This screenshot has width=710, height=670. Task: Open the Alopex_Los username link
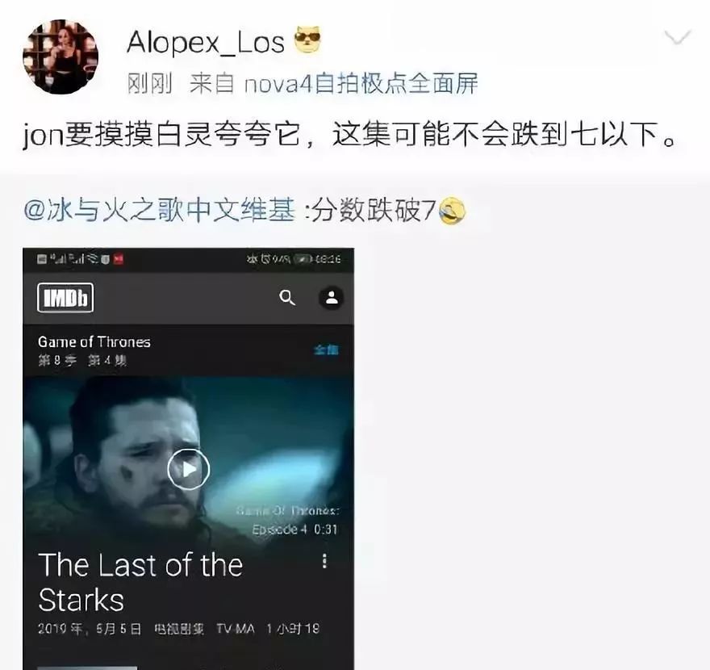[x=206, y=43]
